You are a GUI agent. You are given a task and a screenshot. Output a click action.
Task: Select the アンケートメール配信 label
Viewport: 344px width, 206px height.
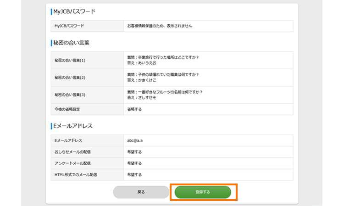click(72, 163)
